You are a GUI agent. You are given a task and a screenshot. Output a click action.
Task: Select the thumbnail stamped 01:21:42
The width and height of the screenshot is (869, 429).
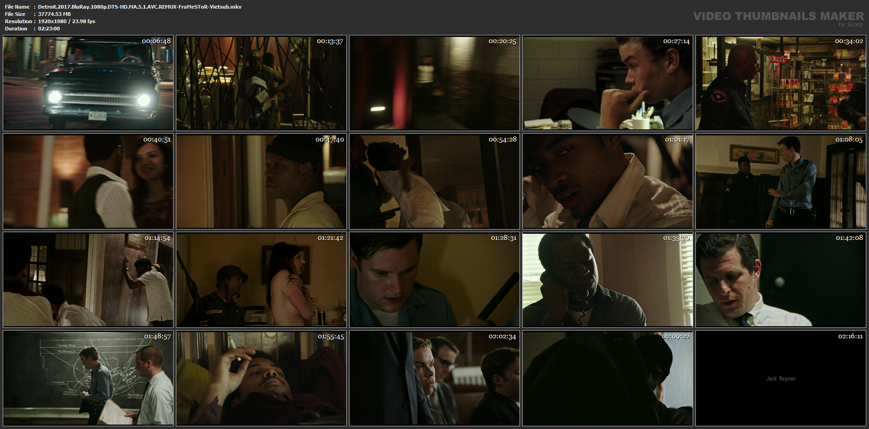click(261, 280)
